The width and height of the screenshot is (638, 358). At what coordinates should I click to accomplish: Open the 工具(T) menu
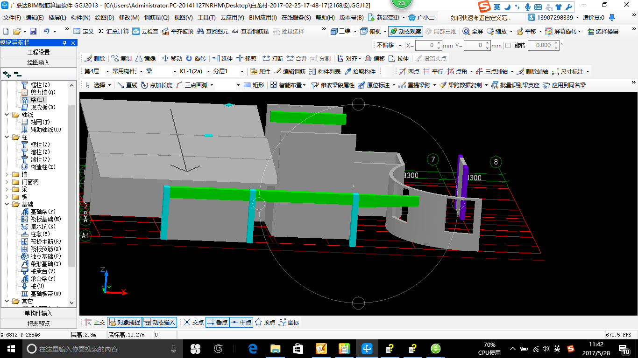[206, 18]
